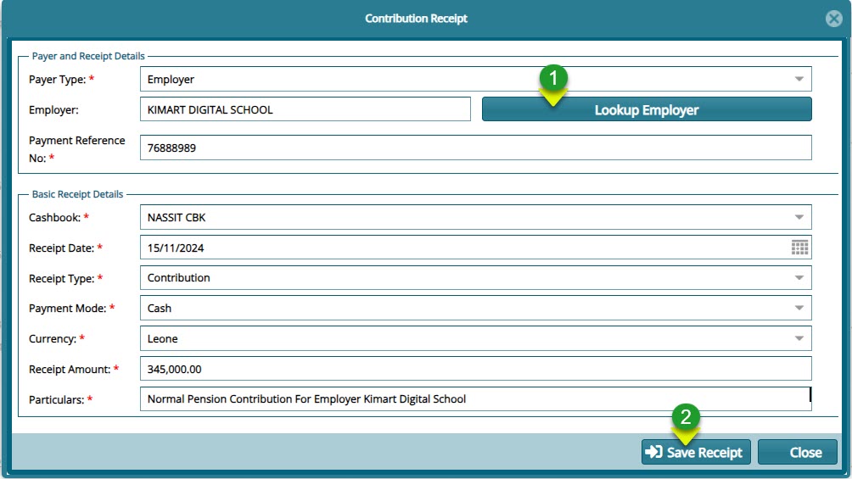Open the calendar picker for Receipt Date
Screen dimensions: 852x479
799,248
